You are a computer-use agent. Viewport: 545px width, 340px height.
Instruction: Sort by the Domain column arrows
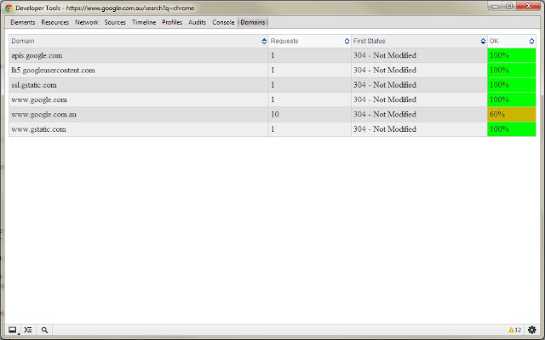pyautogui.click(x=264, y=42)
